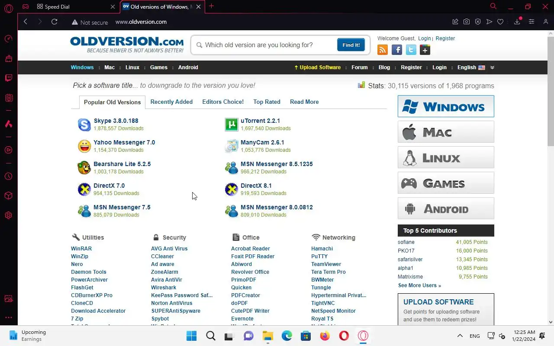Click the large Mac category banner
Viewport: 554px width, 346px height.
tap(446, 132)
